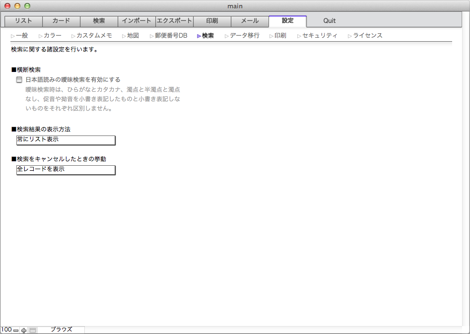Open the 一般 settings section
Image resolution: width=470 pixels, height=334 pixels.
tap(22, 36)
